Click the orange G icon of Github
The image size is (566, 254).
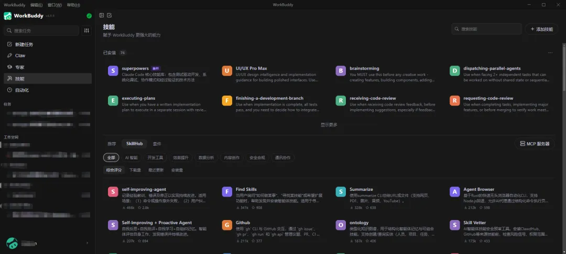pyautogui.click(x=227, y=225)
